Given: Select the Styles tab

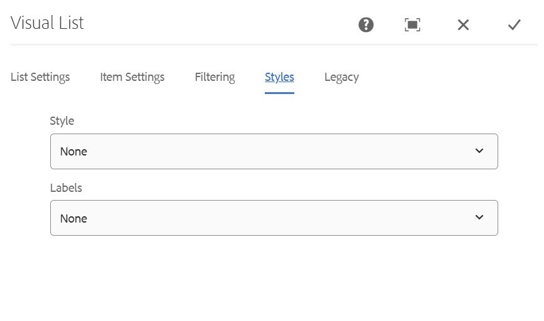Looking at the screenshot, I should (x=279, y=77).
